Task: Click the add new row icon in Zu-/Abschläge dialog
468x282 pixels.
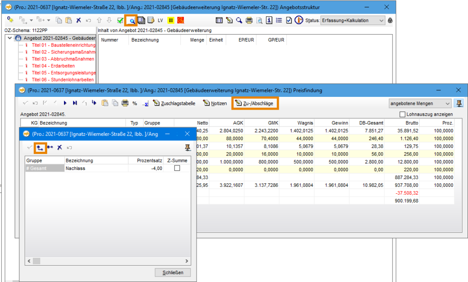Action: click(x=40, y=148)
